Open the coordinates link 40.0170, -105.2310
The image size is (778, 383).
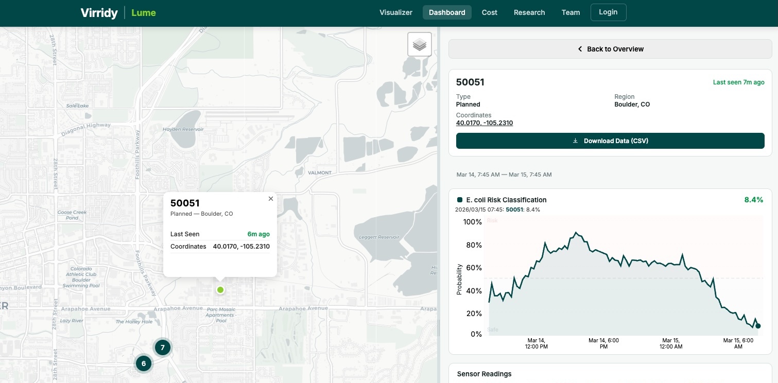coord(484,123)
